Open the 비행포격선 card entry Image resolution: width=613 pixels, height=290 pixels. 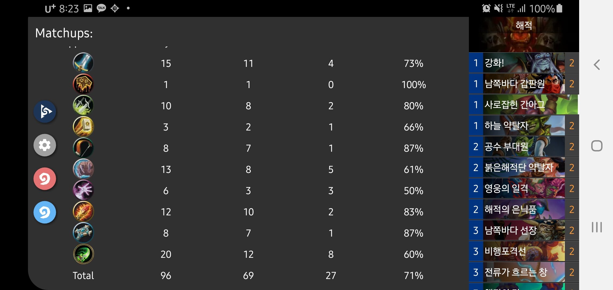point(524,251)
